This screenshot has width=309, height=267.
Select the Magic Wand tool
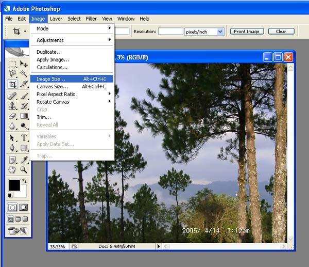24,74
